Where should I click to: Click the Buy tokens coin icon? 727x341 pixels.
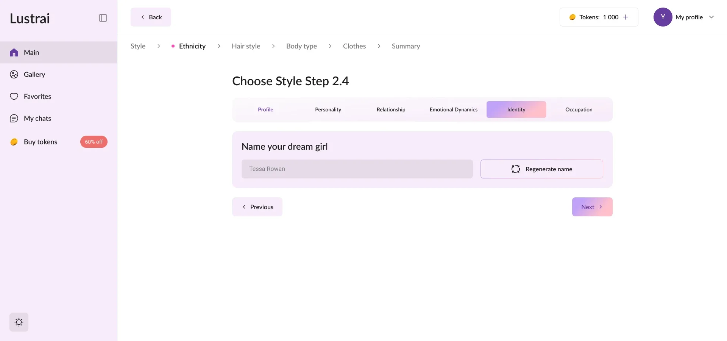pos(14,142)
